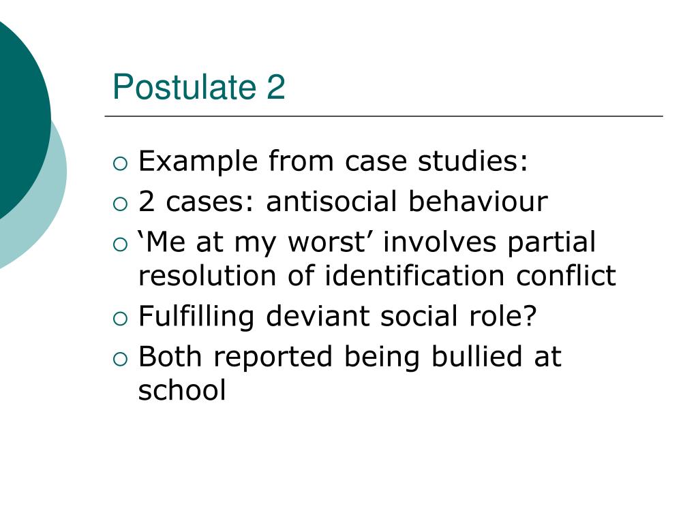This screenshot has height=523, width=698.
Task: Click the word 'deviant' in fourth bullet
Action: (318, 316)
